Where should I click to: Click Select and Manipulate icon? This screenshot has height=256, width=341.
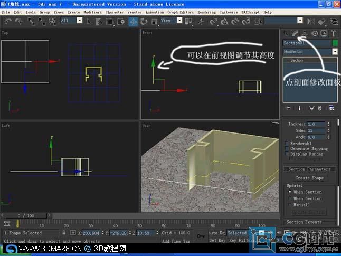[x=201, y=22]
